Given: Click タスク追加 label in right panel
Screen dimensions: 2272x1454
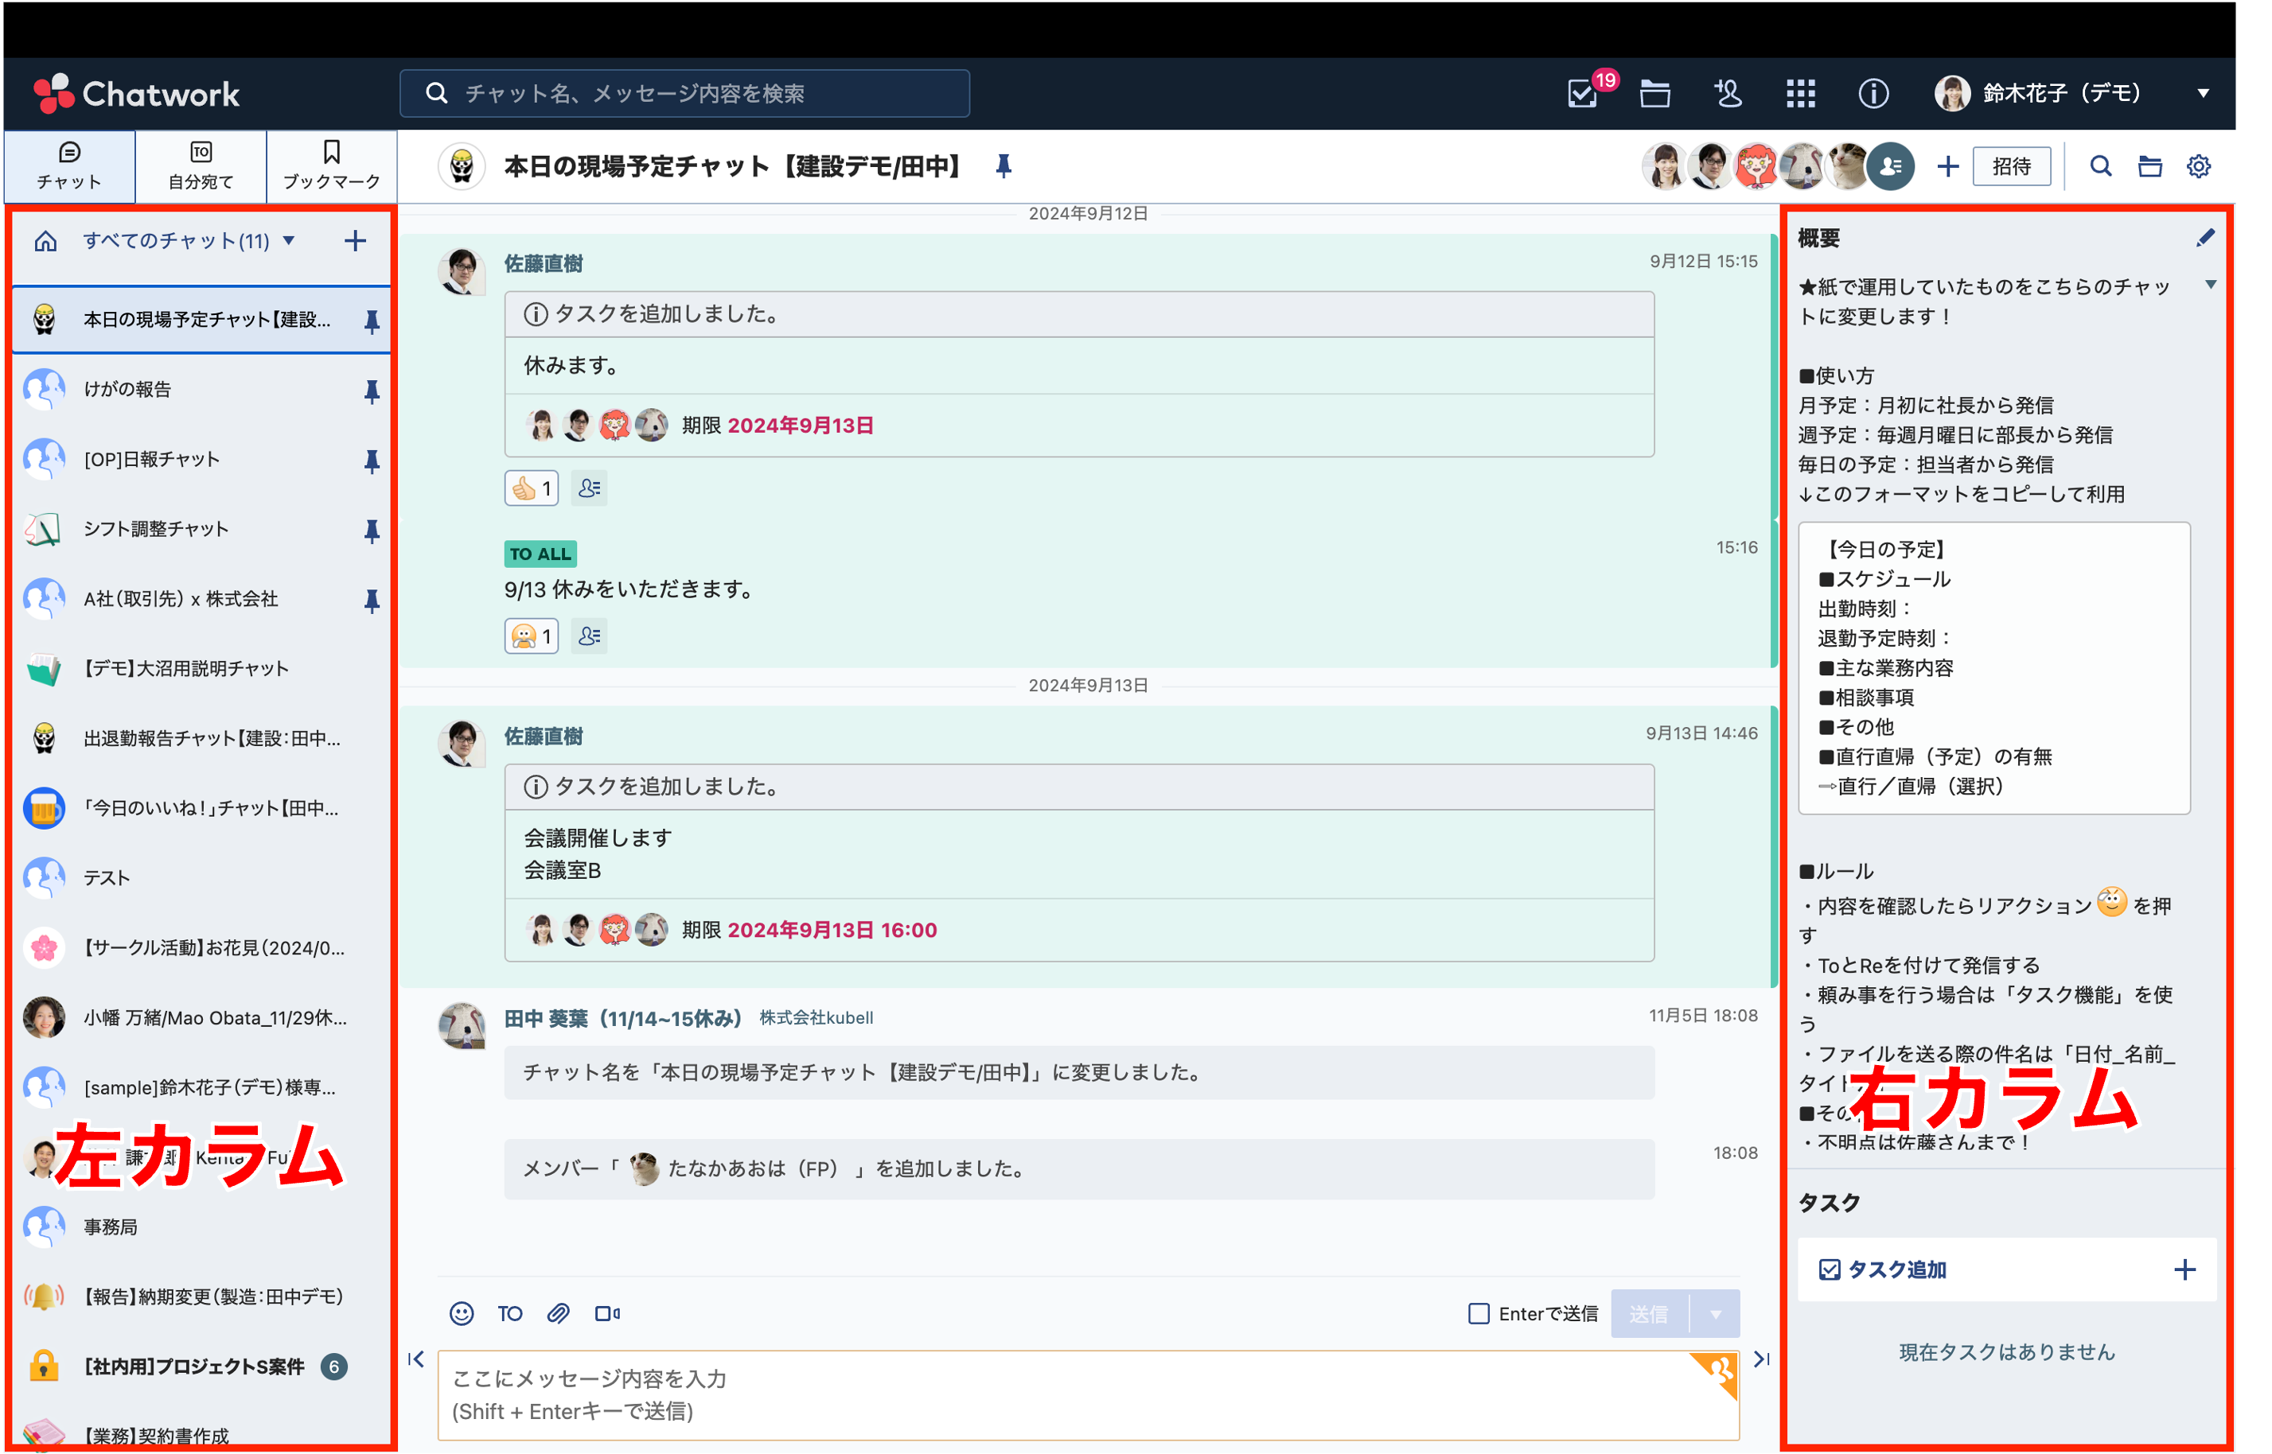Looking at the screenshot, I should 1898,1271.
